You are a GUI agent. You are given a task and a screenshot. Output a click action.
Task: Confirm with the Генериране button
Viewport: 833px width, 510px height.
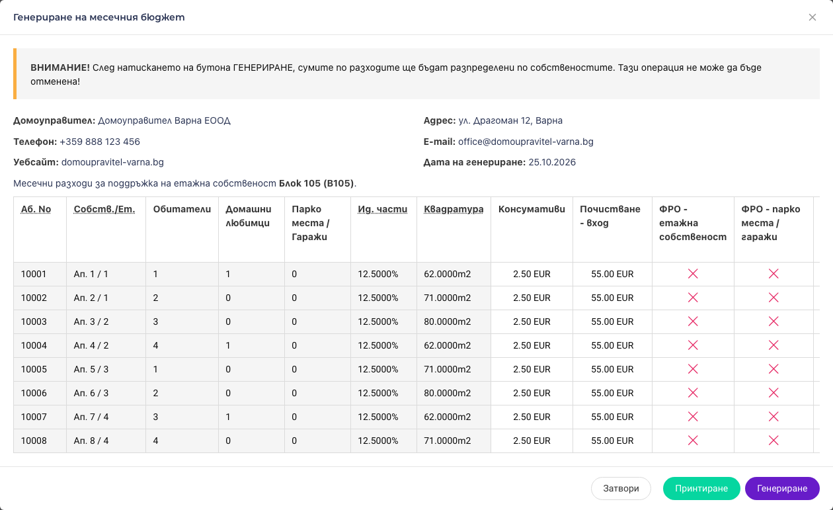(x=782, y=489)
